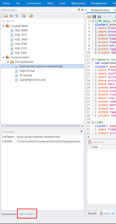
Task: Focus the Work Folders Search box
Action: click(43, 21)
